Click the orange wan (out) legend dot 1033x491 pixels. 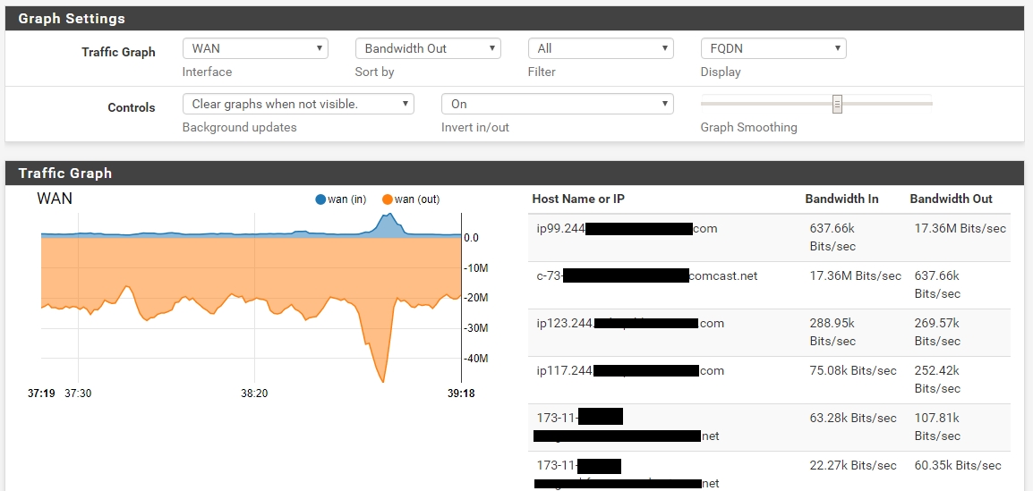click(388, 199)
